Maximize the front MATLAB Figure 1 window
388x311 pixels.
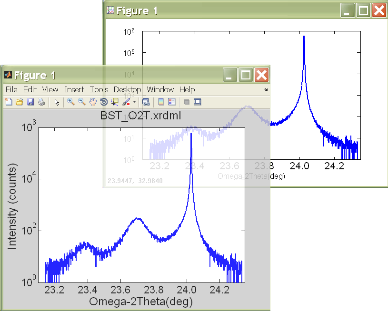[246, 75]
